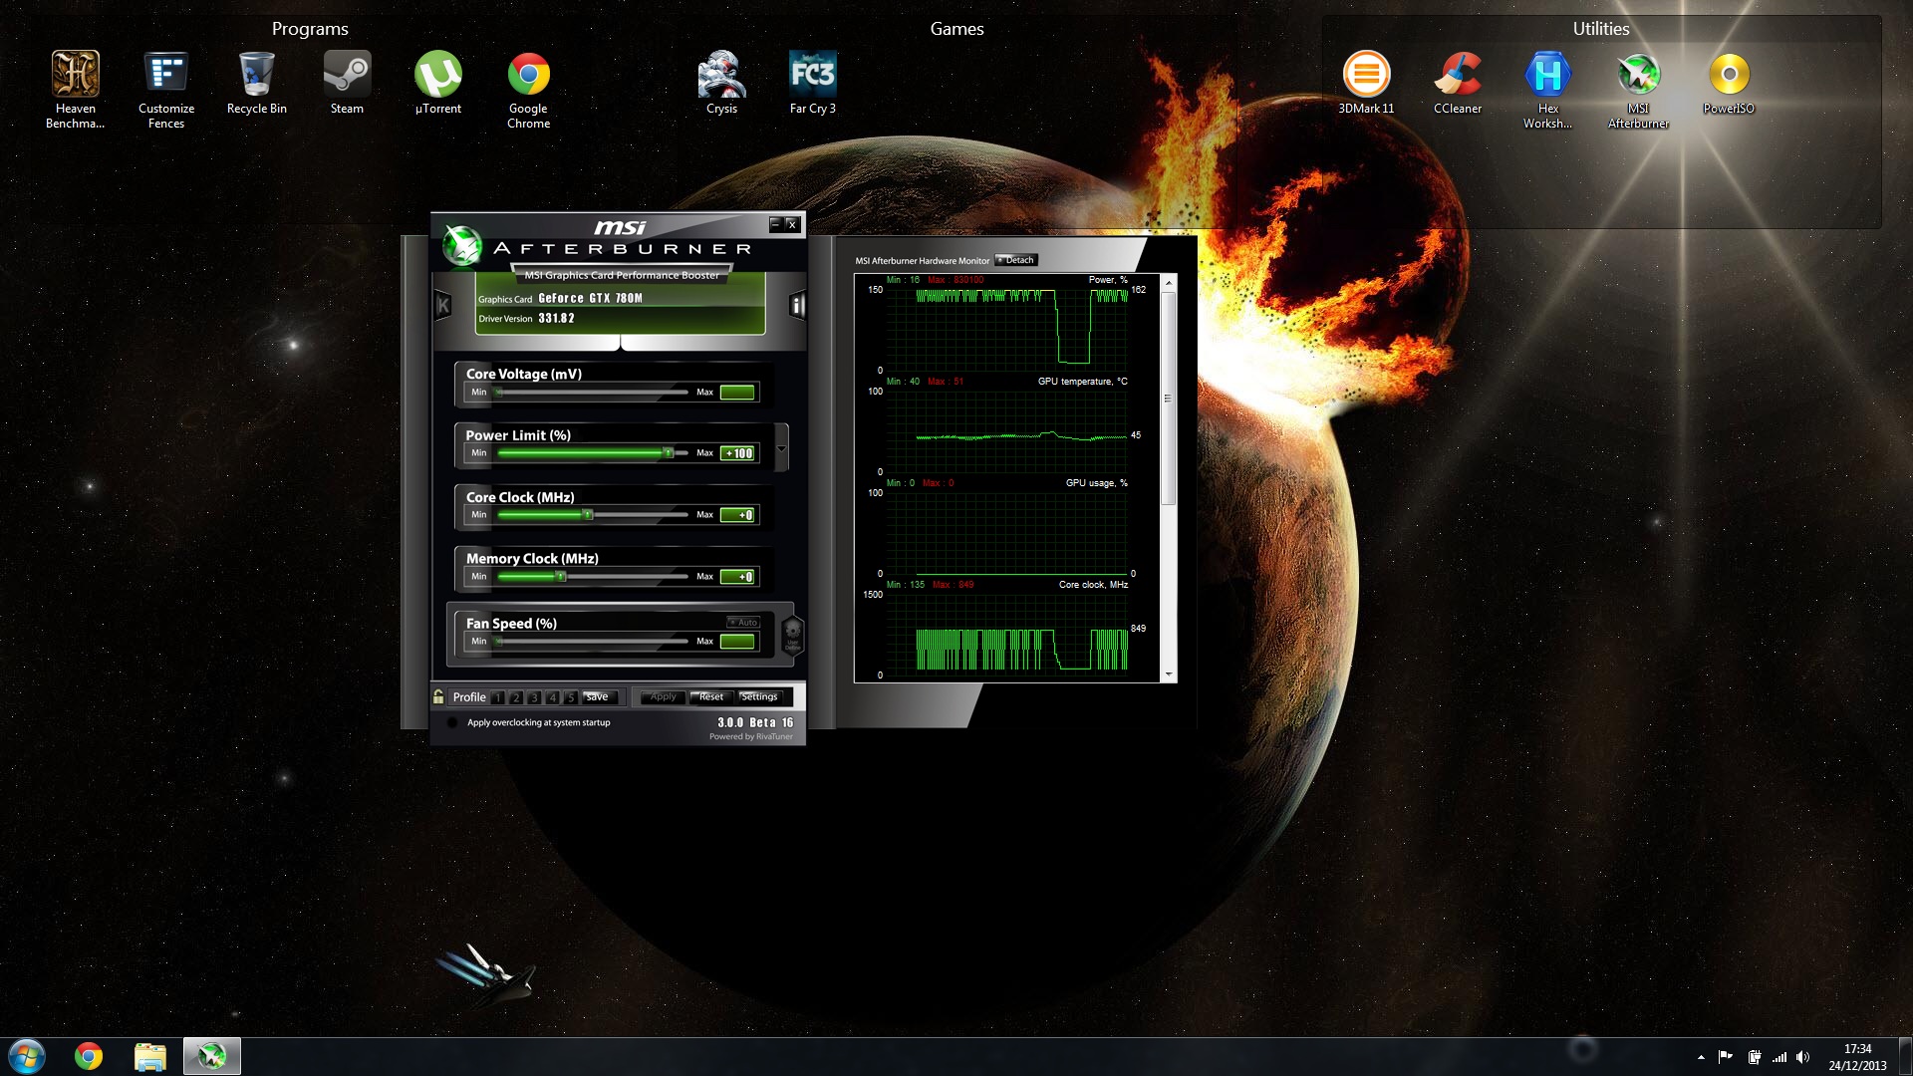Open the network signal tray icon

coord(1778,1057)
